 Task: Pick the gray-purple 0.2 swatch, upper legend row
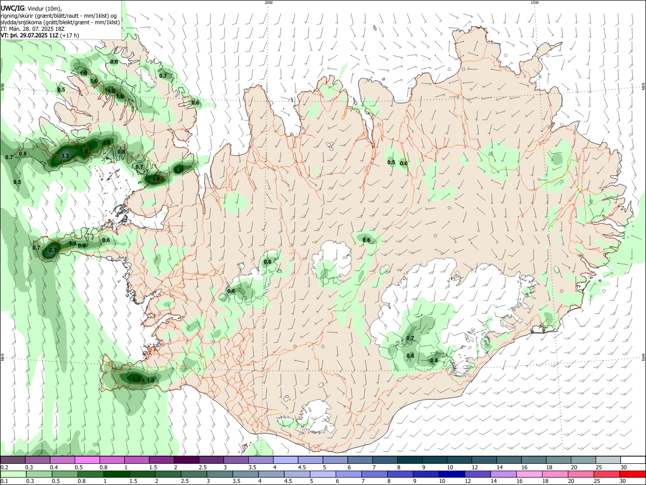point(13,460)
